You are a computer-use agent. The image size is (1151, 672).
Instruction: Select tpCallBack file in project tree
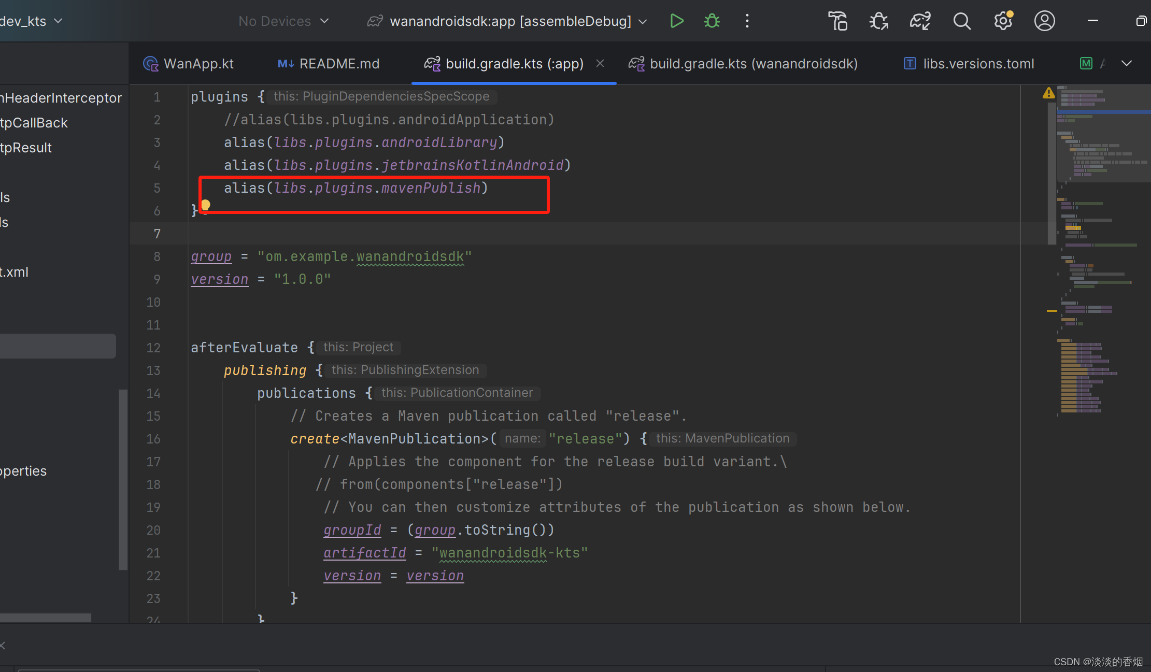(34, 123)
